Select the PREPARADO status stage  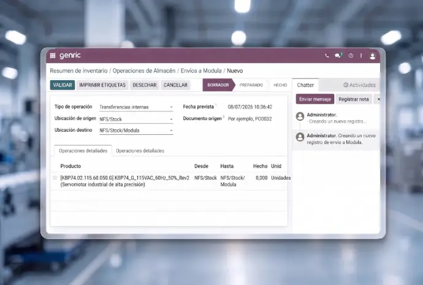251,85
